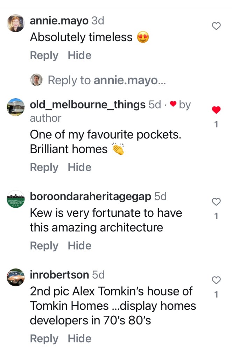Open old_melbourne_things username link

pyautogui.click(x=87, y=104)
